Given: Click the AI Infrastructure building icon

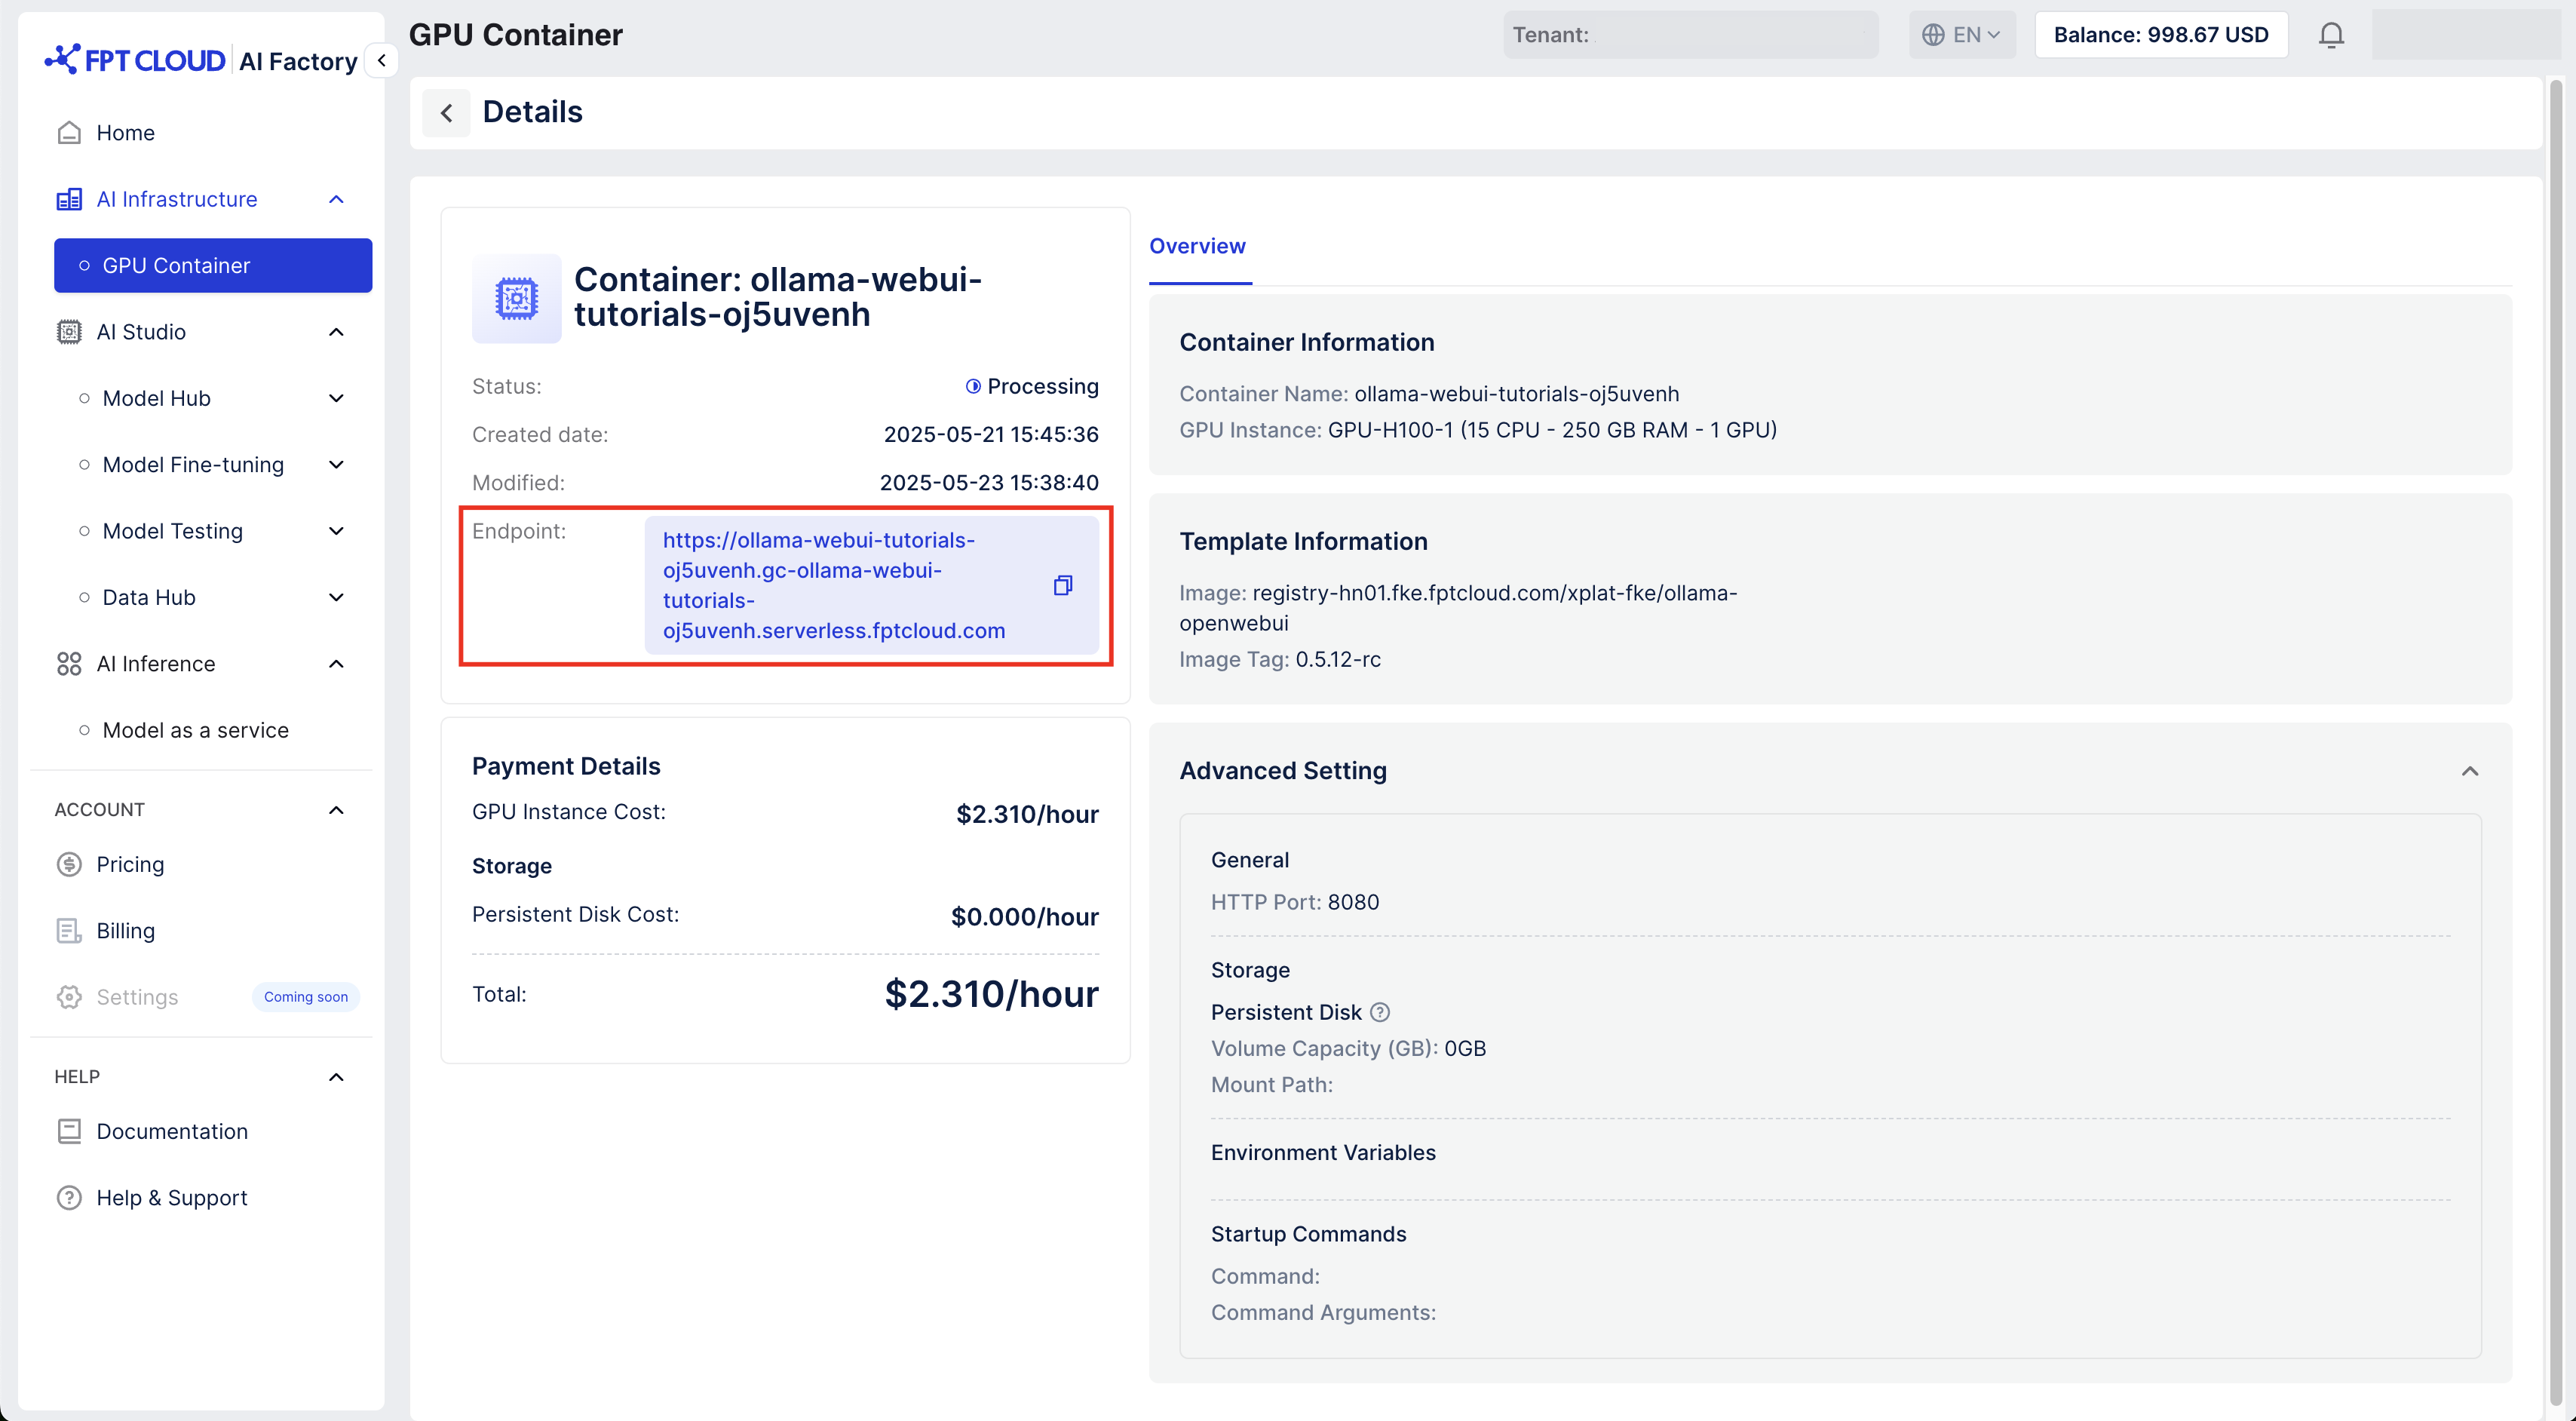Looking at the screenshot, I should (x=69, y=199).
